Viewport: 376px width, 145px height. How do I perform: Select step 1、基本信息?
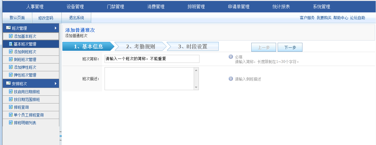click(x=88, y=46)
